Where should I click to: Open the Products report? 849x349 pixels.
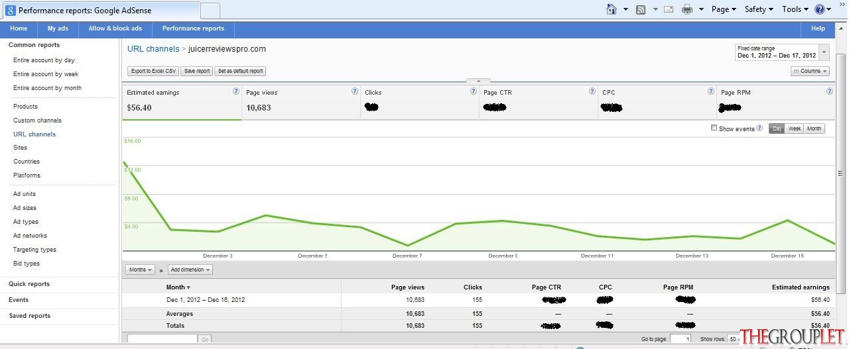(x=25, y=107)
